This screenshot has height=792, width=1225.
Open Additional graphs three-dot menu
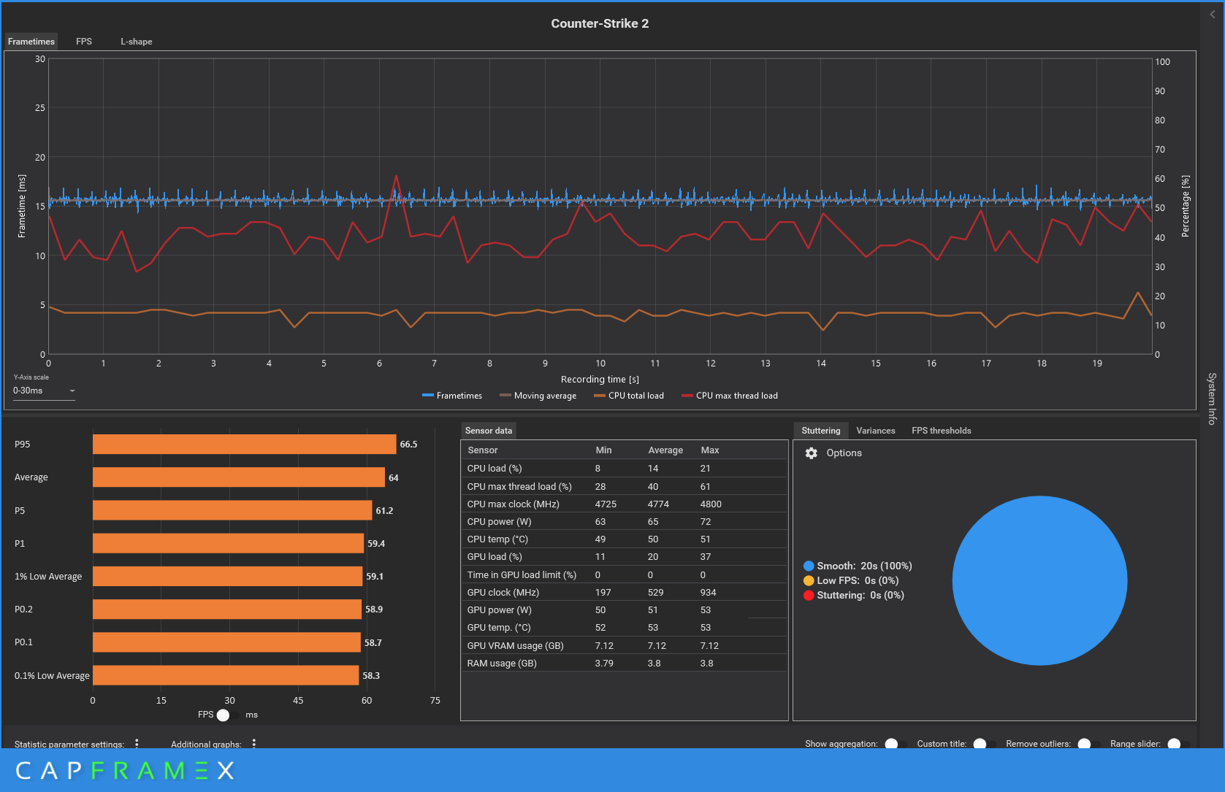254,744
